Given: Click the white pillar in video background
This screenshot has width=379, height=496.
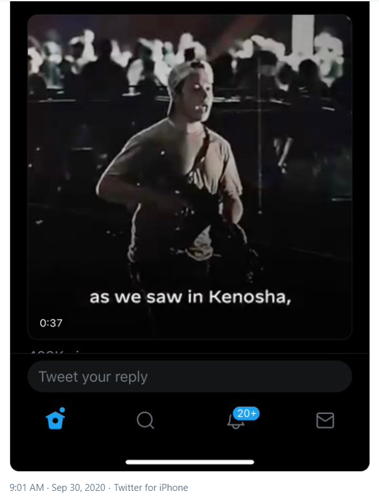Looking at the screenshot, I should (303, 35).
